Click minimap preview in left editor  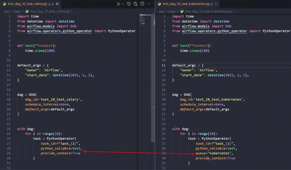coord(145,19)
